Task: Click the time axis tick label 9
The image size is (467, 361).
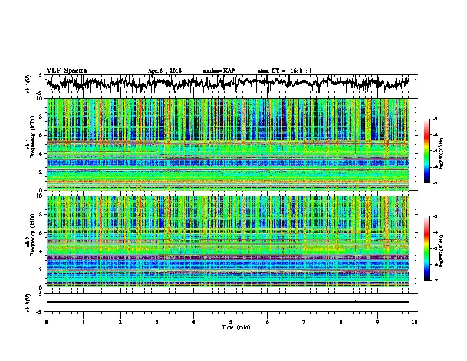Action: pos(377,322)
